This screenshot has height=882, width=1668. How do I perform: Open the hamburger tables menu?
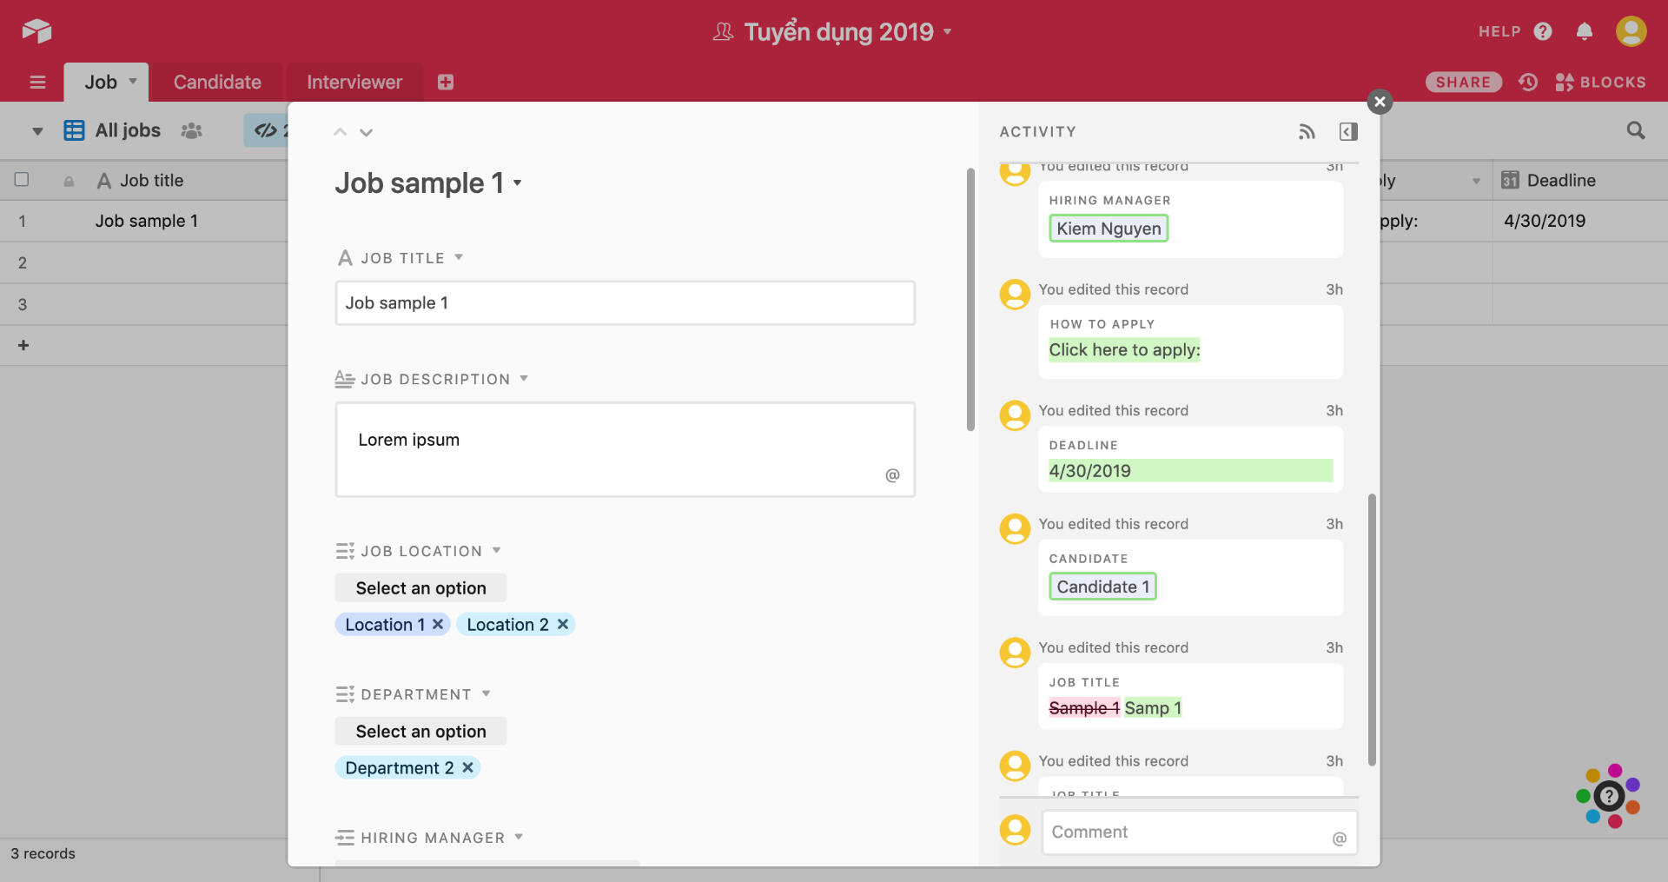(x=37, y=82)
